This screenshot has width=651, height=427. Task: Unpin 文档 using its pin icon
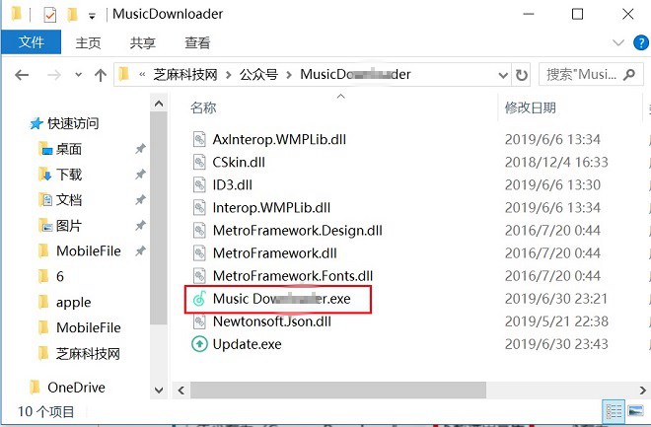point(140,199)
